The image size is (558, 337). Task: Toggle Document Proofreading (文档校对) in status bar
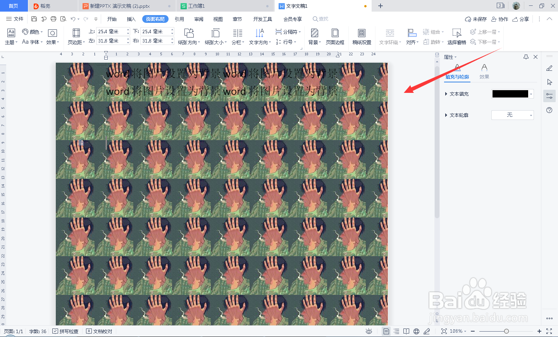pyautogui.click(x=99, y=331)
